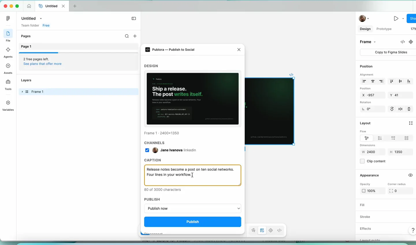
Task: Expand the Frame 1 layer
Action: click(x=22, y=92)
